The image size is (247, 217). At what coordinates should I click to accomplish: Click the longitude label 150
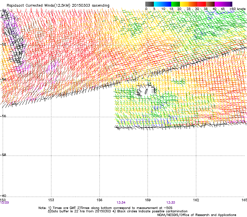[x=3, y=200]
